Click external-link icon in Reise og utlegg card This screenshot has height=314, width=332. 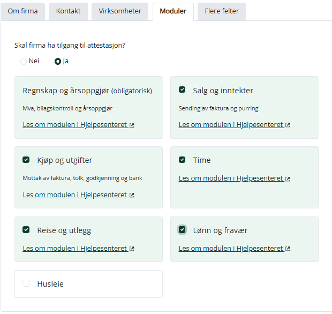click(132, 249)
